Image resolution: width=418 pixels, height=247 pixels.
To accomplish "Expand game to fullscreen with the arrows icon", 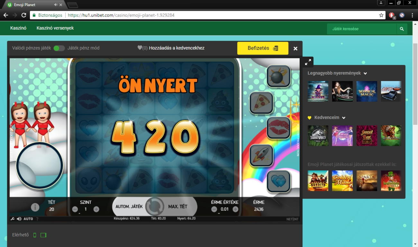I will 308,62.
